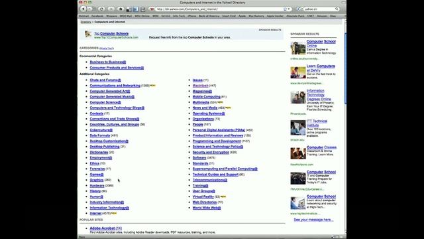Open Consumer Products and Services category
424x239 pixels.
tap(117, 68)
